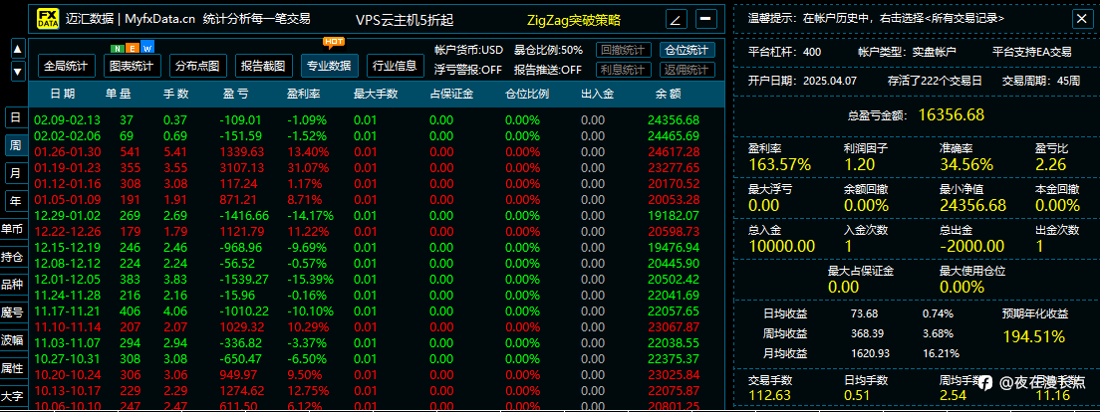The height and width of the screenshot is (412, 1100).
Task: Select the 专业数据 tab
Action: click(329, 66)
